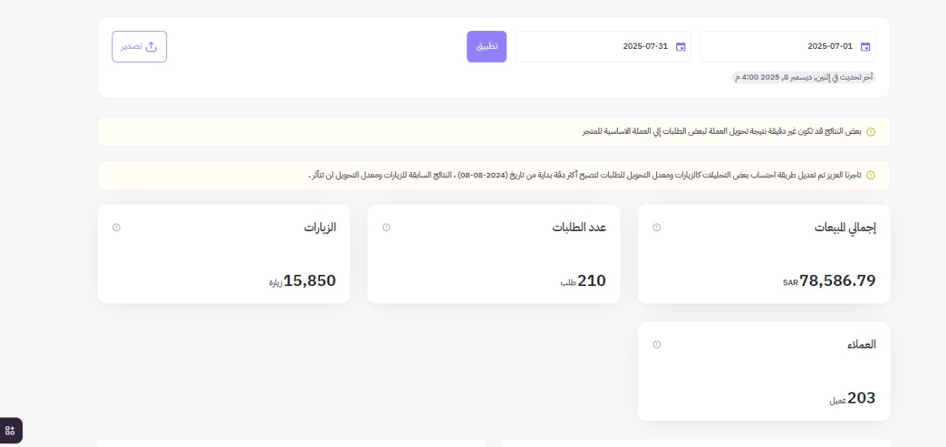Click the warning icon in currency conversion notice
Viewport: 946px width, 447px height.
(x=871, y=132)
